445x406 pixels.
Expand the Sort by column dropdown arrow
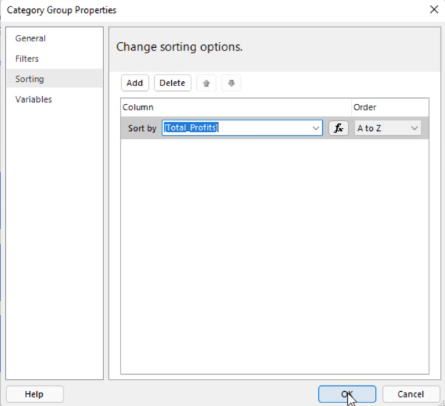(316, 128)
